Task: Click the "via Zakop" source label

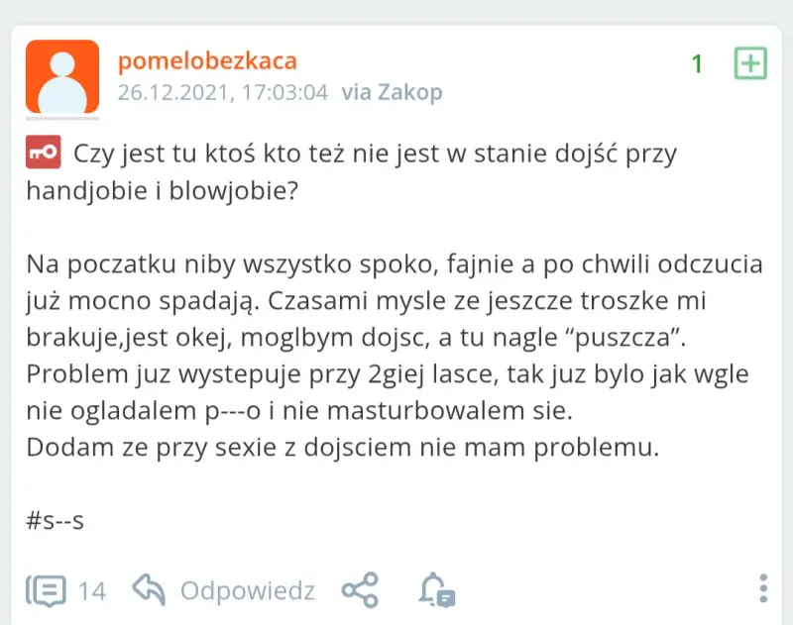Action: [392, 92]
